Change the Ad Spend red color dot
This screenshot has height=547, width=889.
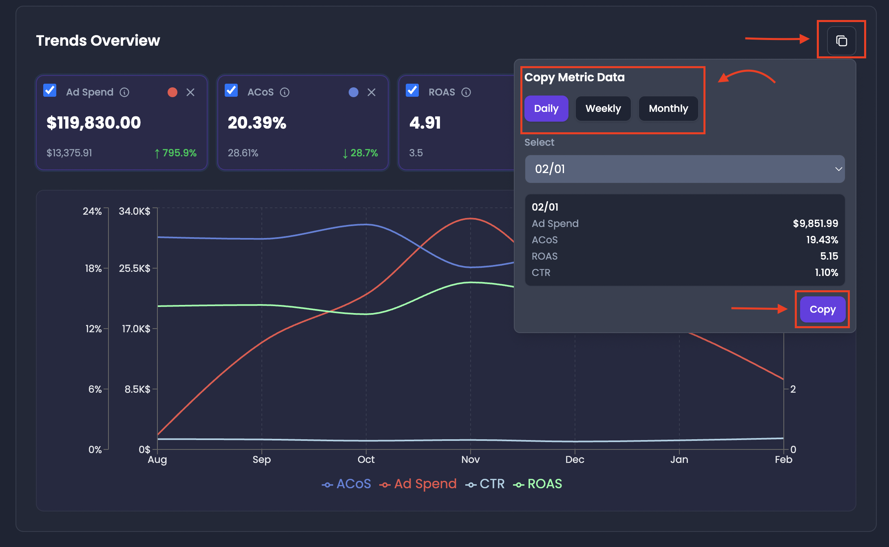click(172, 92)
